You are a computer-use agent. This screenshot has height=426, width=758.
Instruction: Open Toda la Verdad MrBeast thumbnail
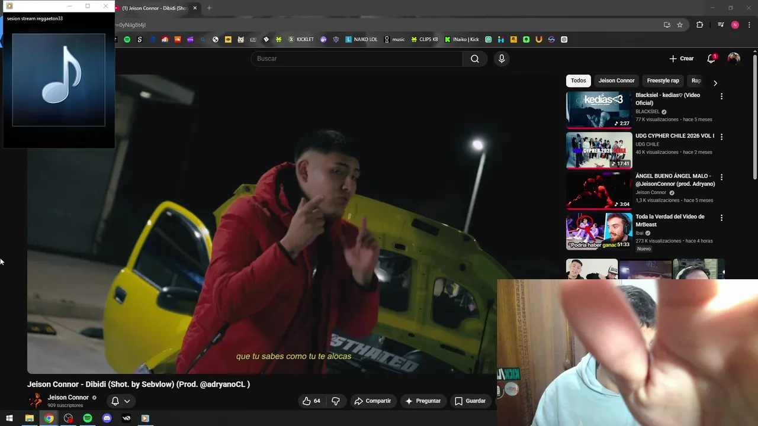599,231
